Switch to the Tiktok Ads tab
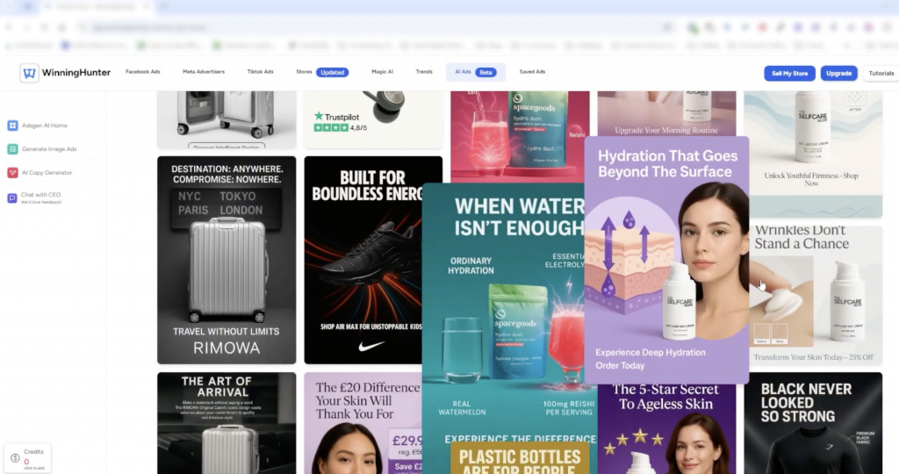 click(260, 72)
